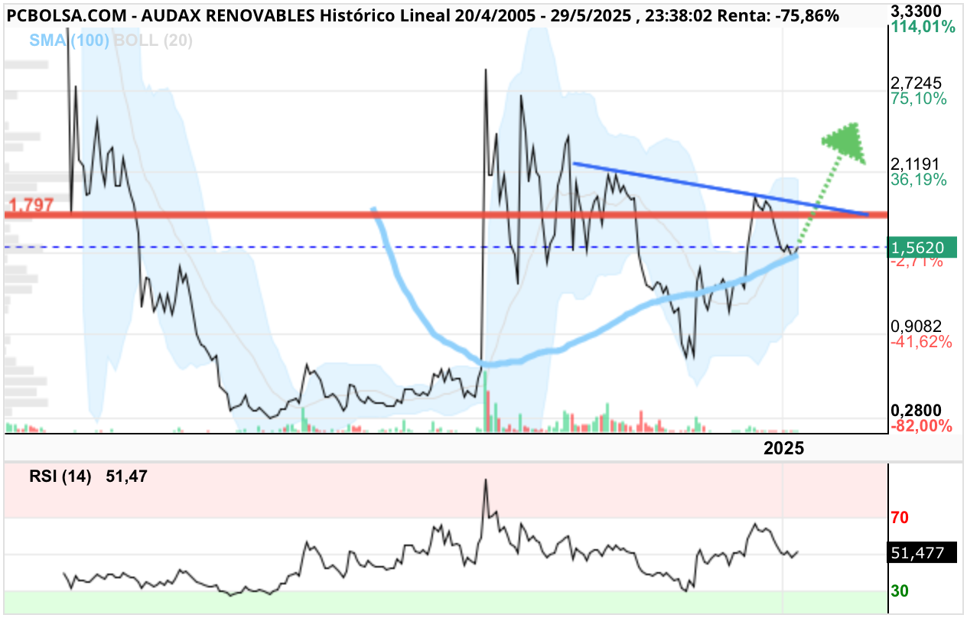This screenshot has height=618, width=967.
Task: Click the 0,2800 price axis label
Action: [x=917, y=411]
